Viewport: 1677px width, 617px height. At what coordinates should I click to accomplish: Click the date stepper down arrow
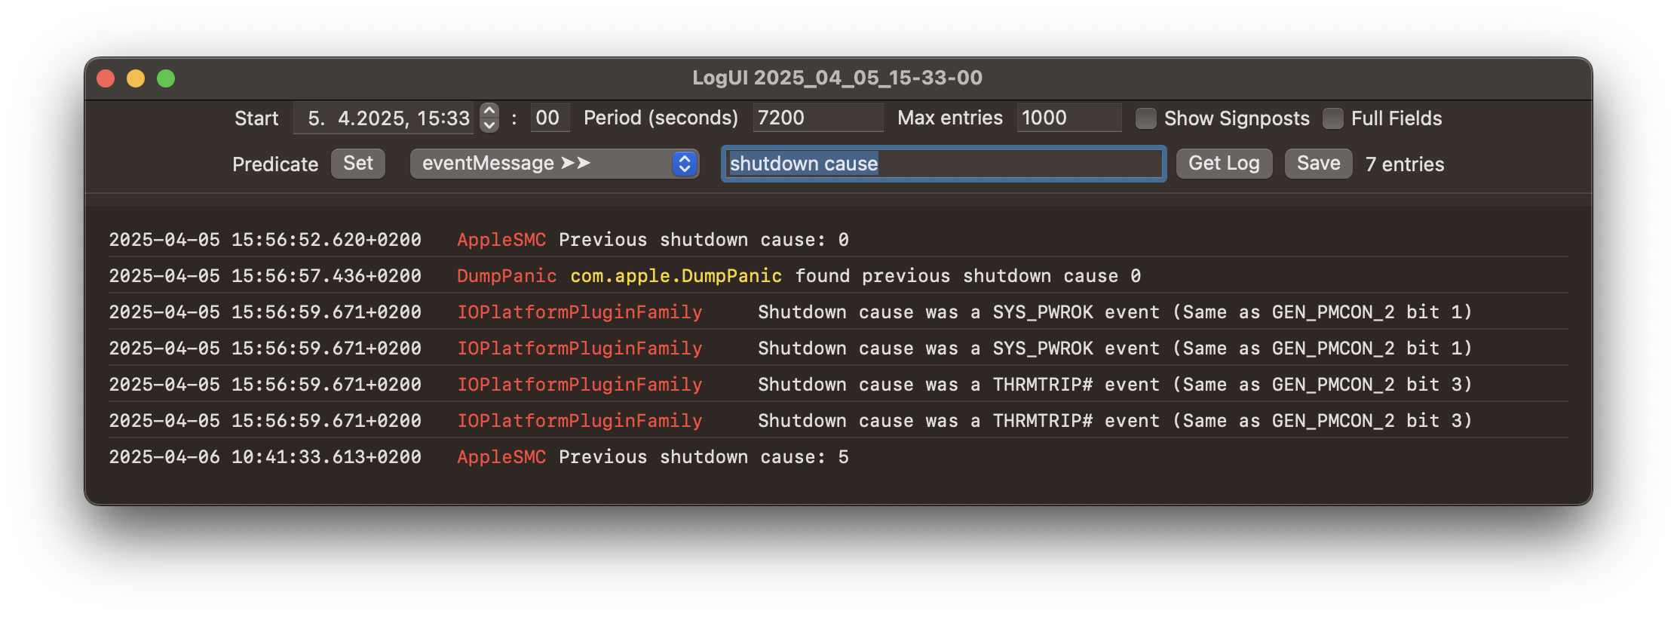[x=489, y=125]
